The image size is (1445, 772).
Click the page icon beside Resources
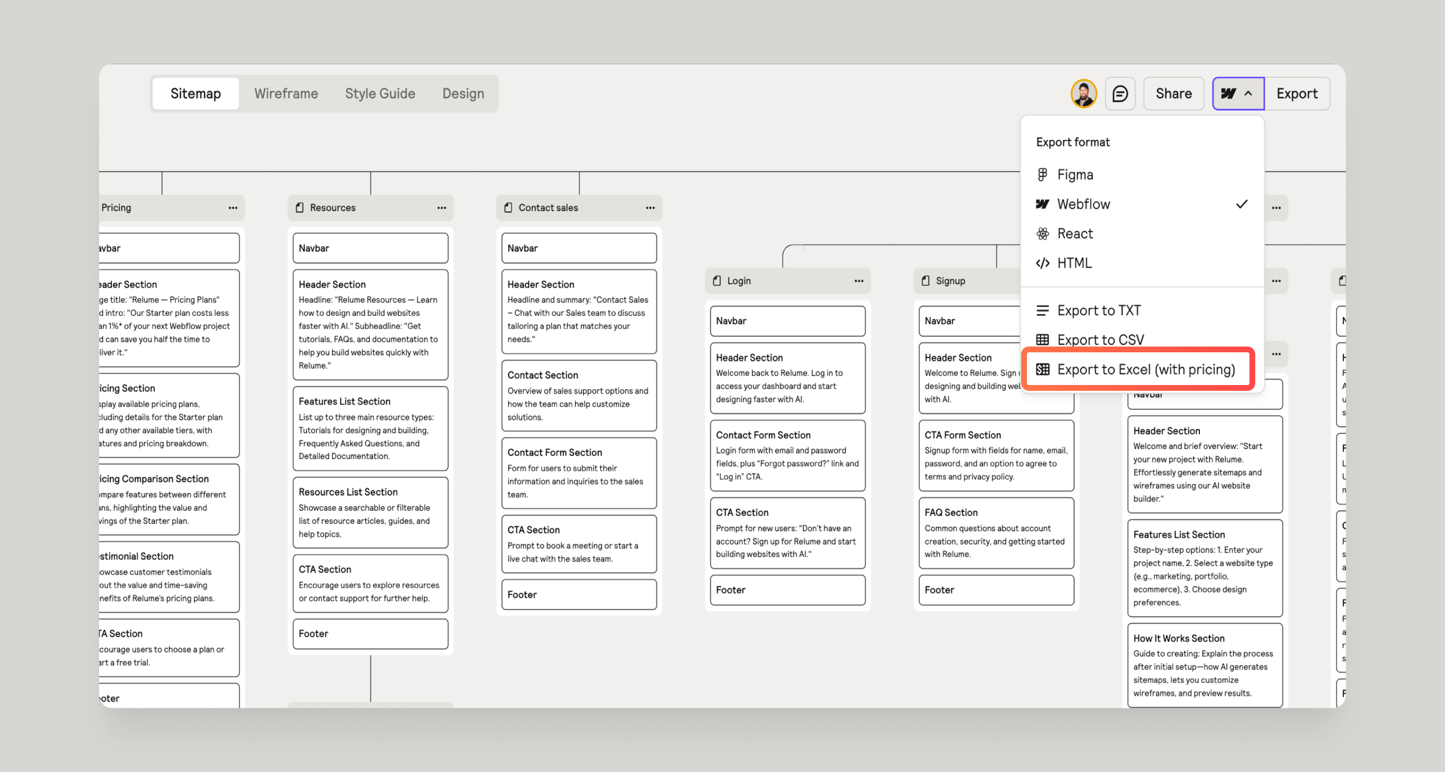[x=300, y=207]
